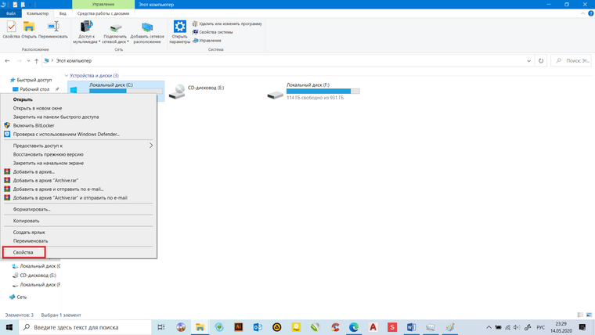Switch to the Вид ribbon tab
This screenshot has height=335, width=595.
pyautogui.click(x=63, y=13)
